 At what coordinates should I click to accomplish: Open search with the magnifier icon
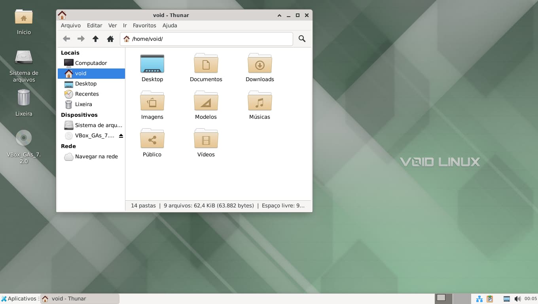302,39
